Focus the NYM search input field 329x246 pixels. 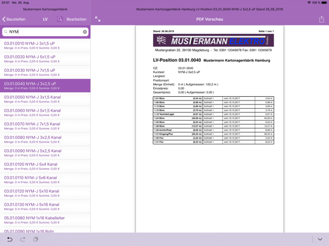[x=45, y=32]
